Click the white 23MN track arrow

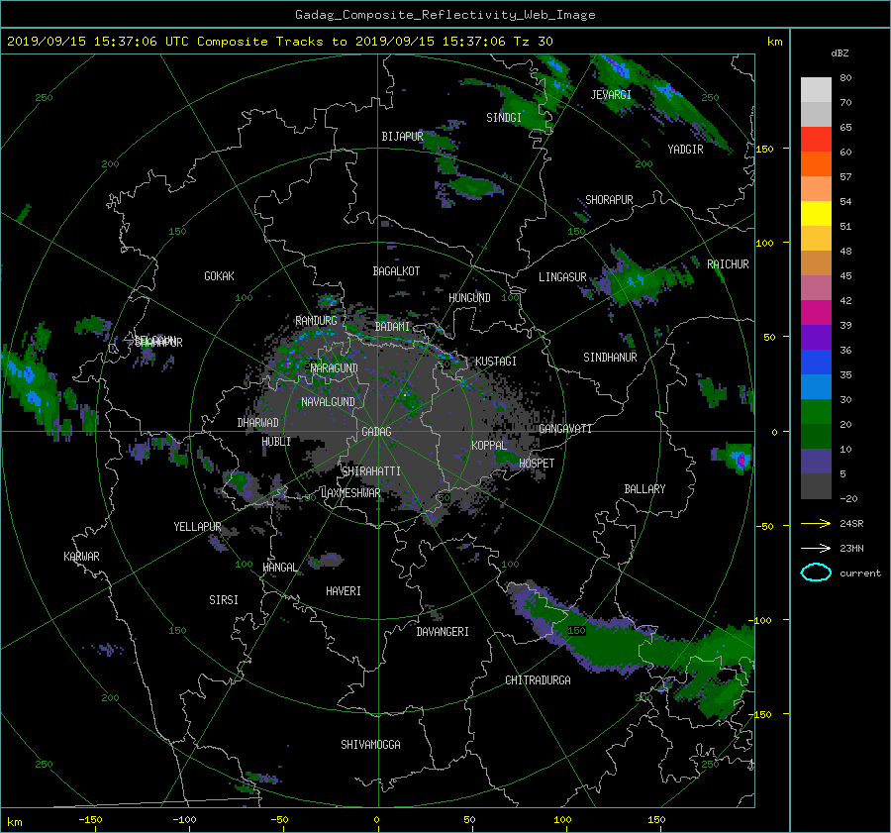point(816,548)
